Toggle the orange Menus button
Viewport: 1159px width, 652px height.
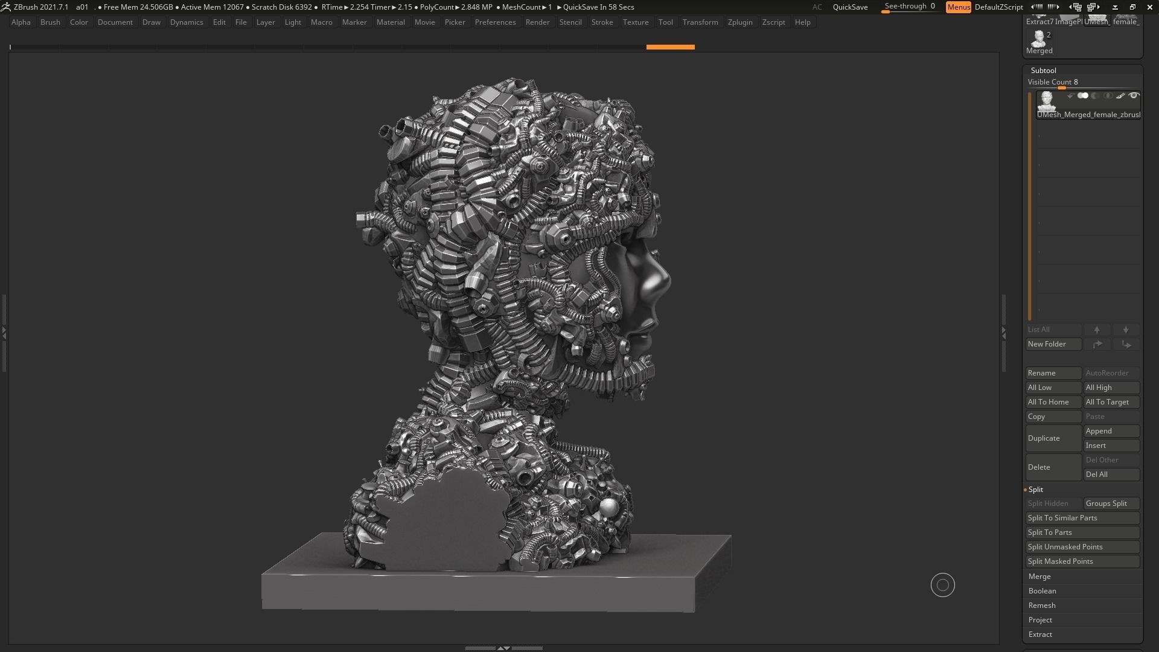[958, 7]
